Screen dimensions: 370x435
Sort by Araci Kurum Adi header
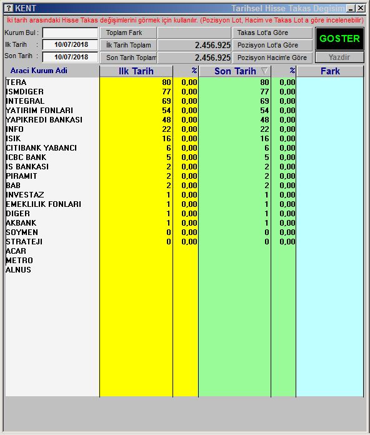click(x=39, y=71)
